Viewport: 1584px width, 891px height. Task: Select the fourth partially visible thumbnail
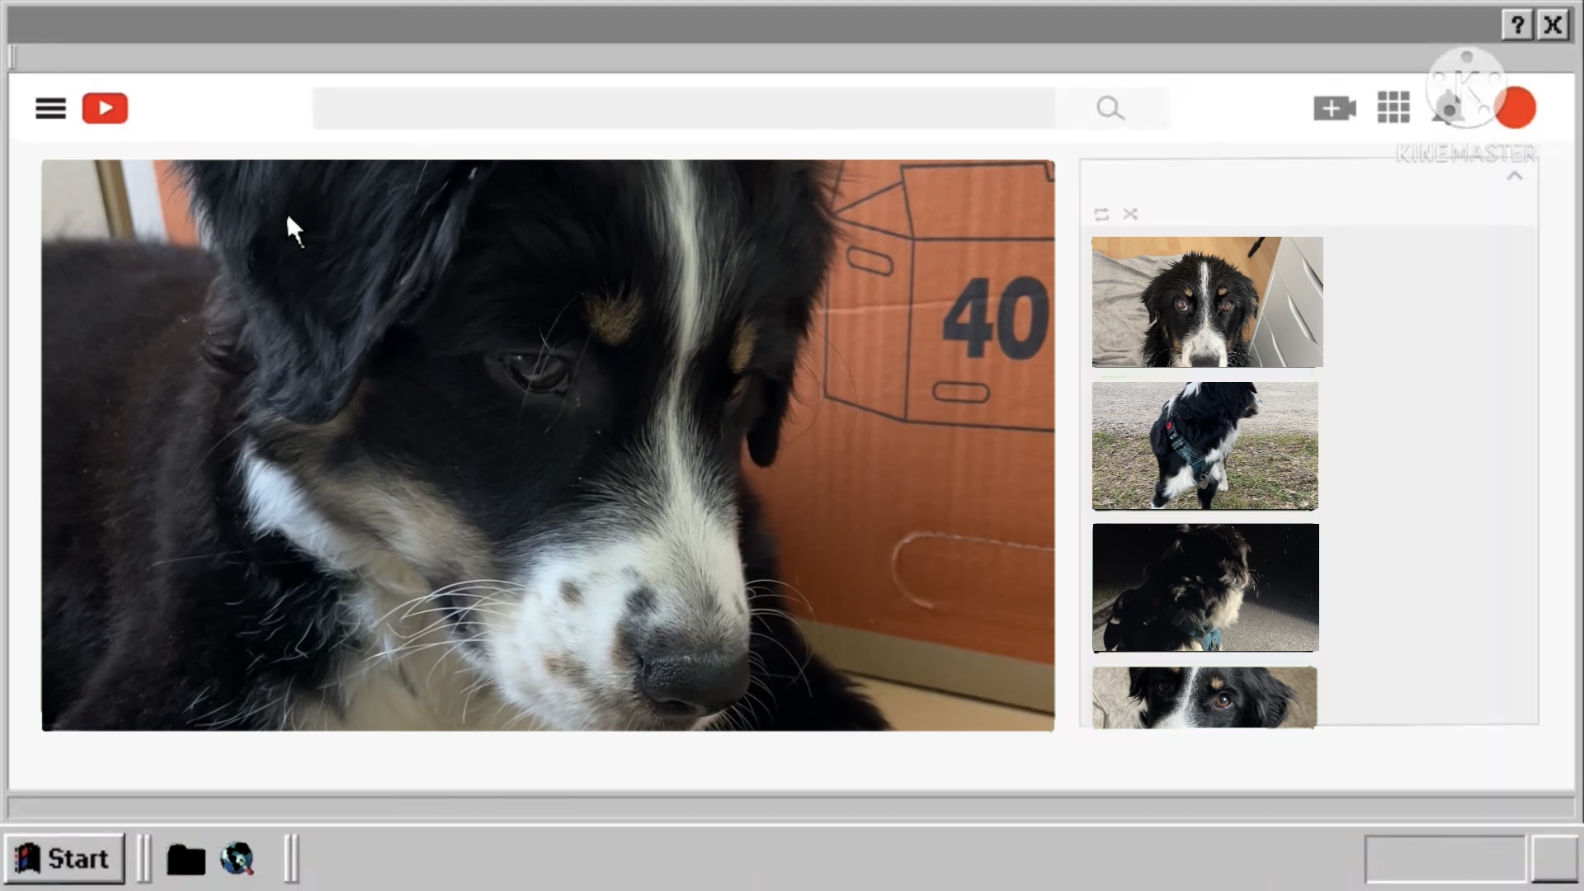1204,698
